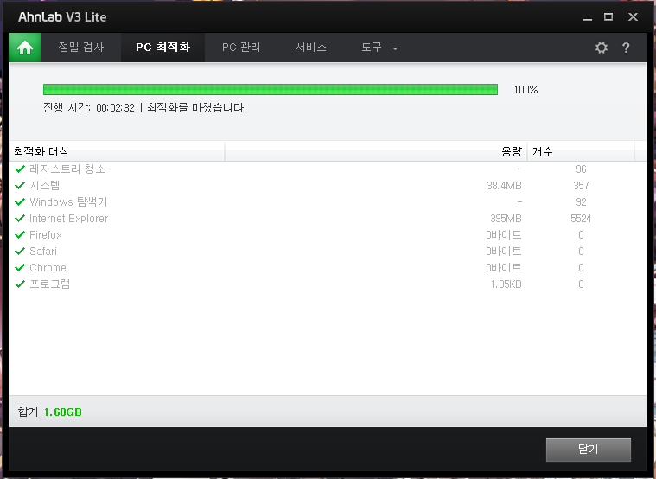Open the 도구 menu
This screenshot has width=656, height=479.
click(x=372, y=48)
